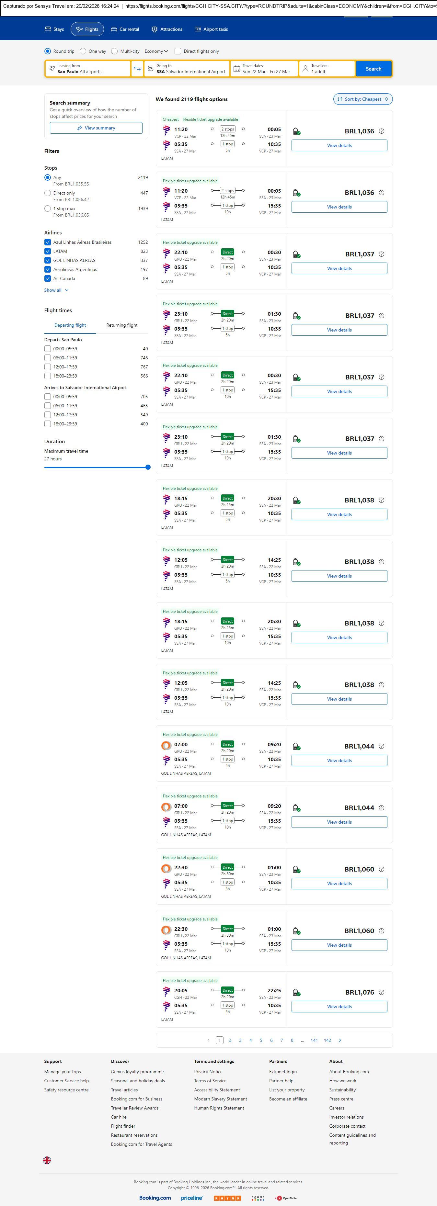Enable the Direct flights only checkbox

tap(178, 51)
